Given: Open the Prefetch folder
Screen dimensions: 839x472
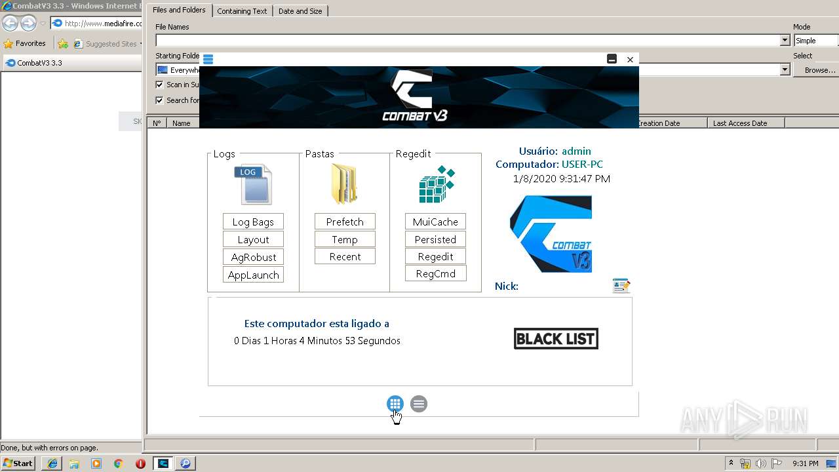Looking at the screenshot, I should (345, 222).
